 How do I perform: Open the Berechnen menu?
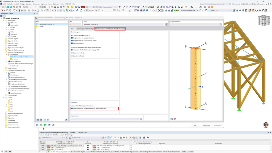pos(36,4)
